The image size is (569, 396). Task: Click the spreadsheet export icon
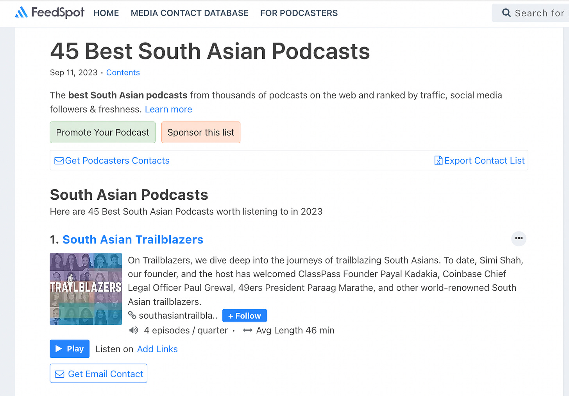tap(438, 161)
